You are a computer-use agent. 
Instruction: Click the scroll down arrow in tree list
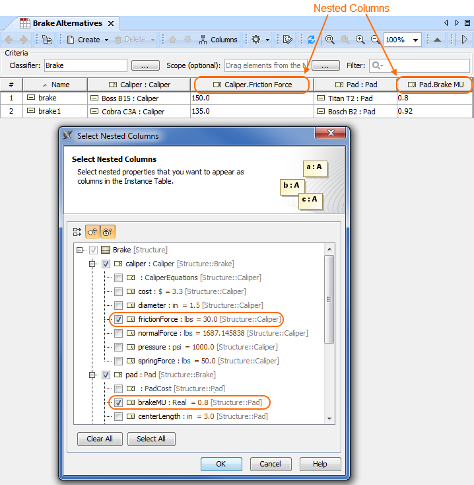coord(329,419)
